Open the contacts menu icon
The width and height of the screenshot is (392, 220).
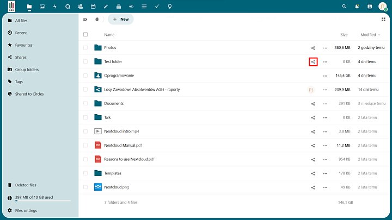point(370,7)
